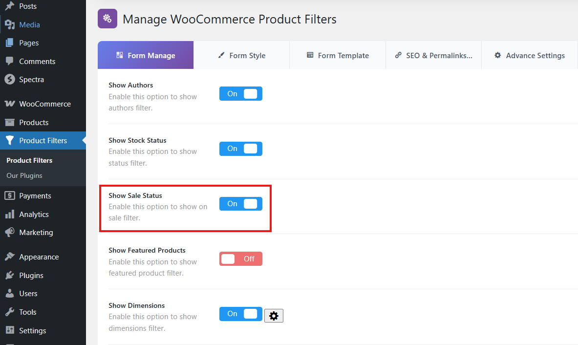Click the Manage WooCommerce Product Filters heading

[x=229, y=19]
